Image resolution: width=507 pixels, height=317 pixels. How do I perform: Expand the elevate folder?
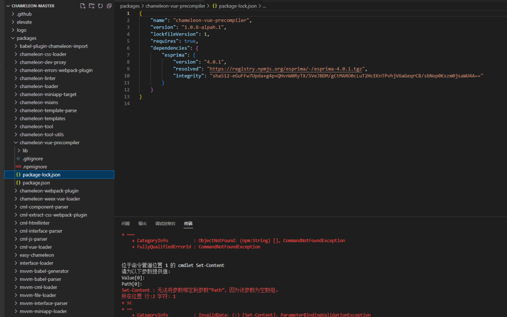coord(13,22)
